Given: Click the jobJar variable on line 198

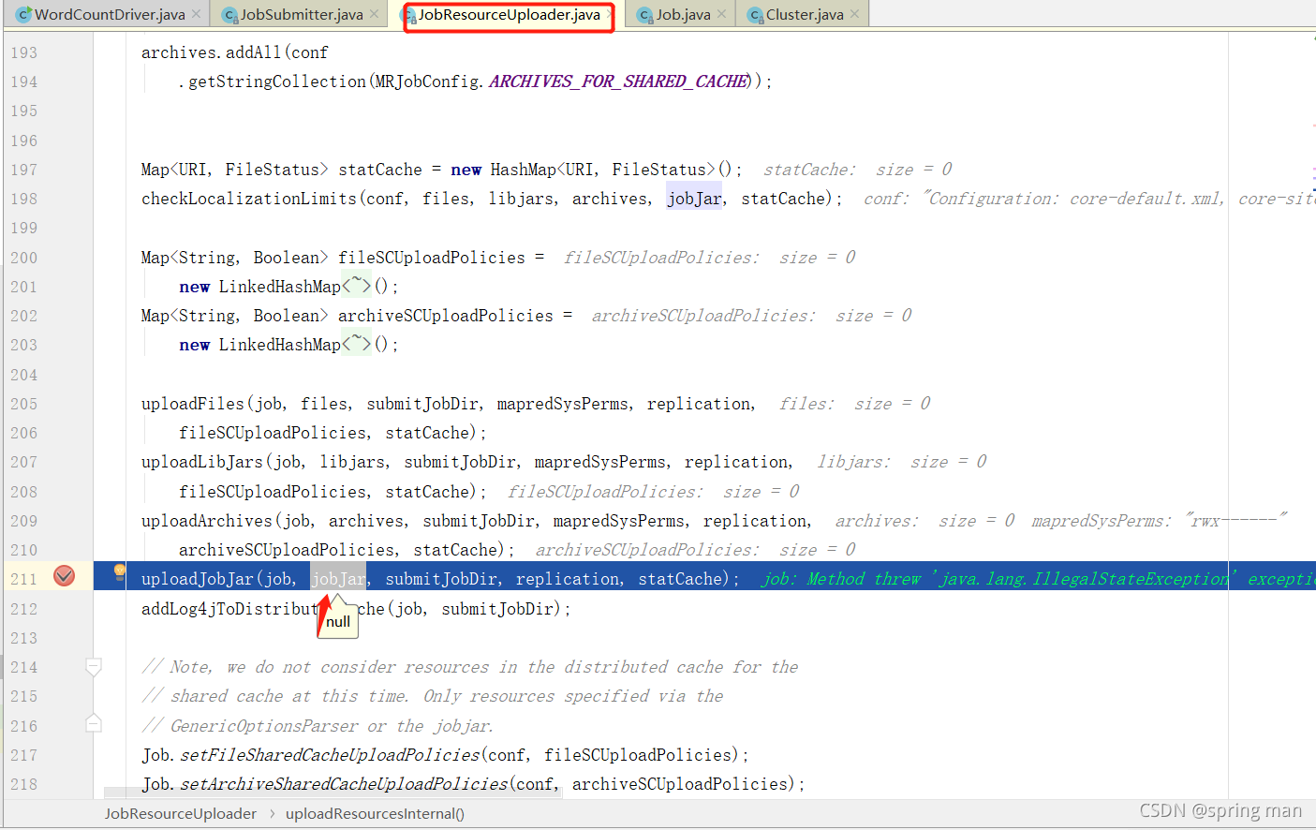Looking at the screenshot, I should coord(694,199).
